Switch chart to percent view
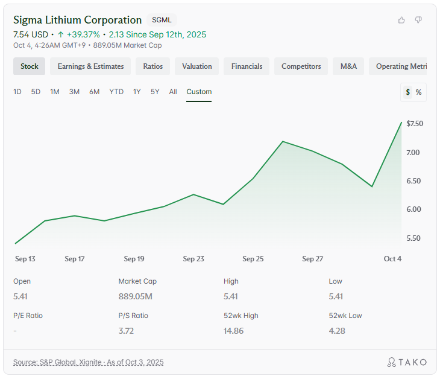 (419, 92)
